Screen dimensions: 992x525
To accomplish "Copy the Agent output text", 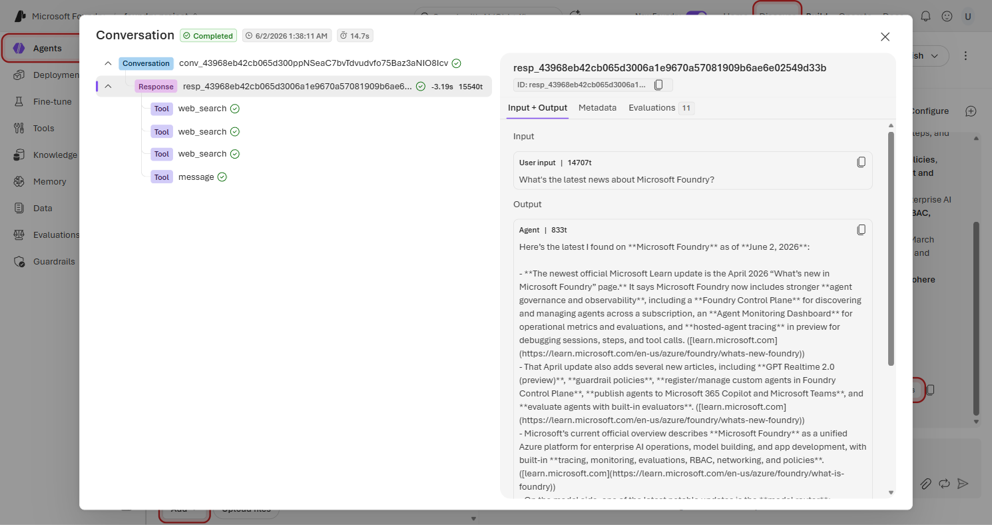I will click(x=861, y=229).
